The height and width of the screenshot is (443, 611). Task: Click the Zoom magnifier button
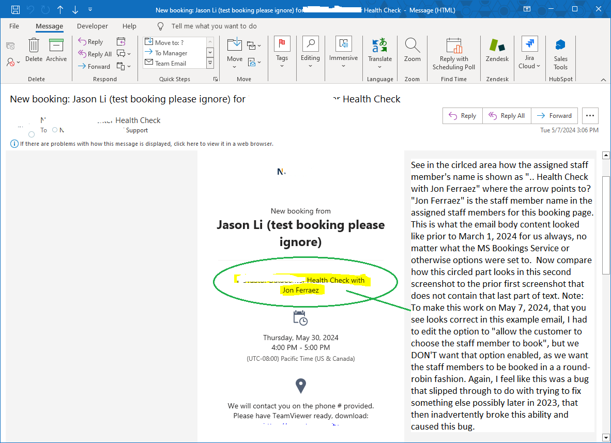tap(413, 50)
